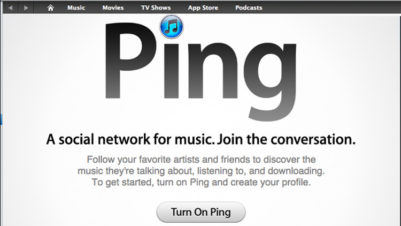Open the Music store section
This screenshot has height=226, width=401.
click(x=76, y=7)
